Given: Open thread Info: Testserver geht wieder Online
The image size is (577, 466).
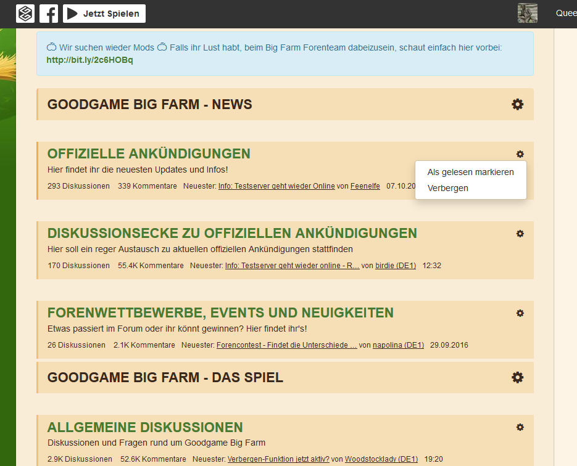Looking at the screenshot, I should coord(276,186).
